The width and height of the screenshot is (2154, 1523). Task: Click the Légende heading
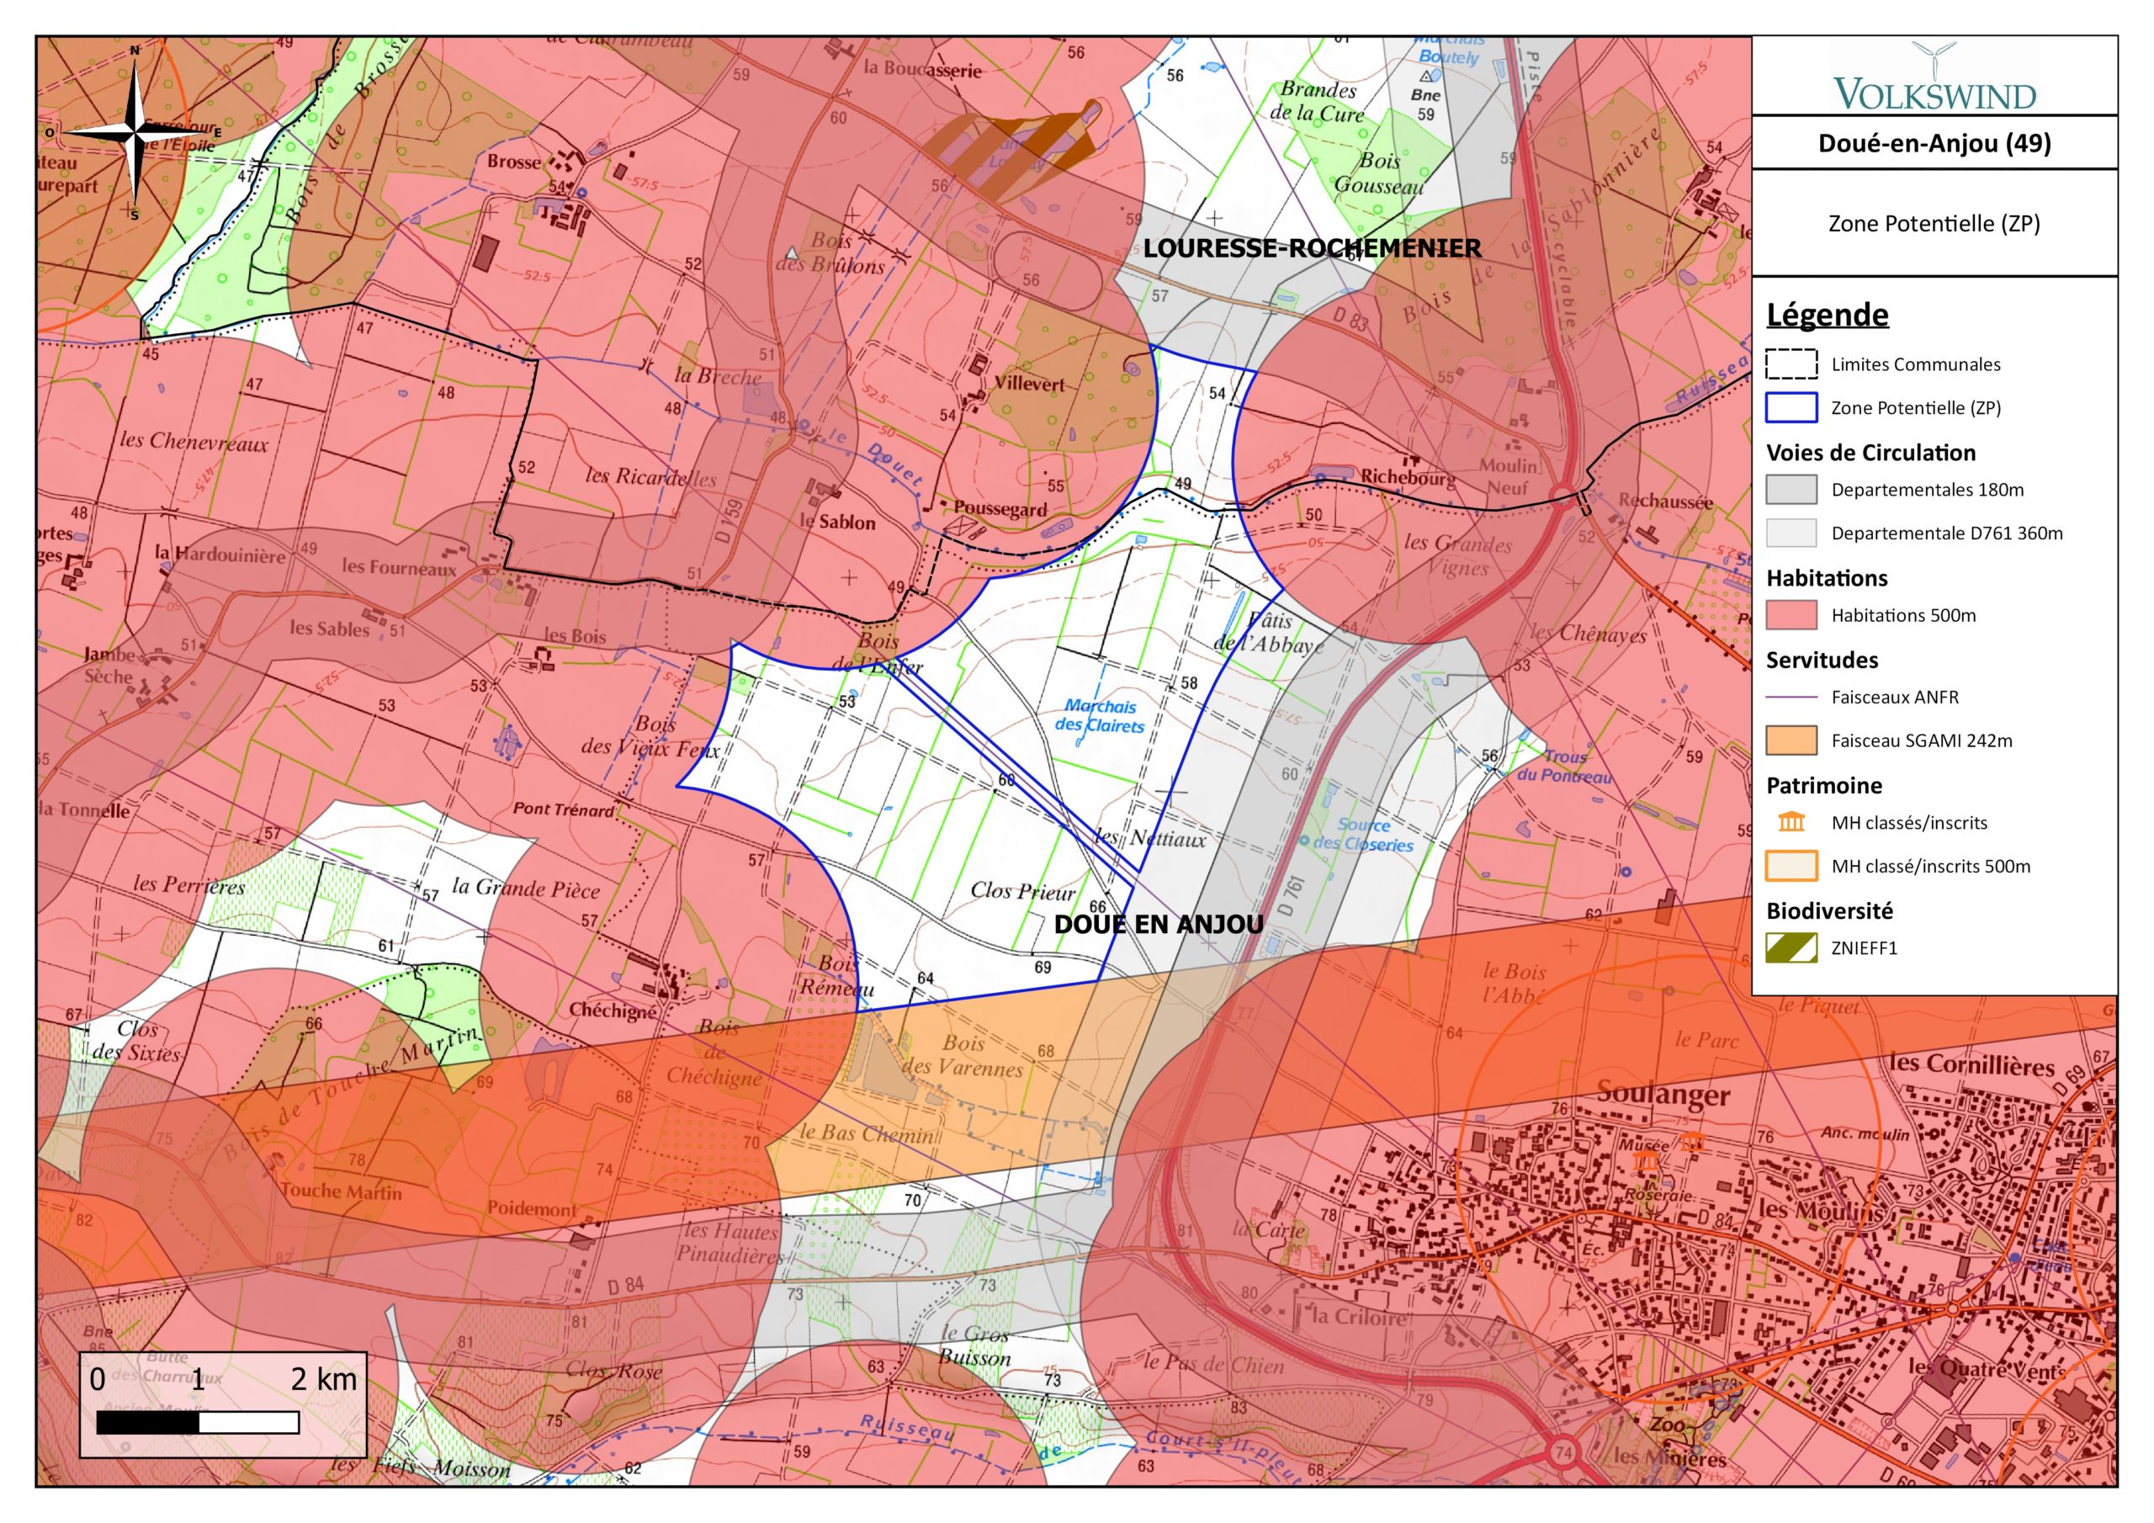1827,315
